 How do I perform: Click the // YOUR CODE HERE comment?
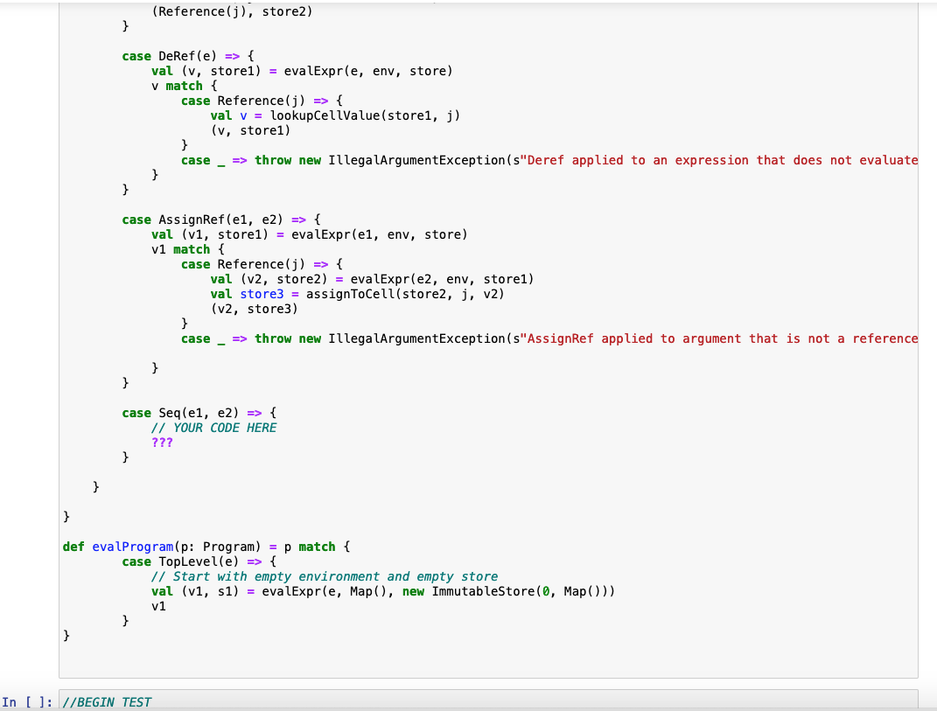coord(214,427)
